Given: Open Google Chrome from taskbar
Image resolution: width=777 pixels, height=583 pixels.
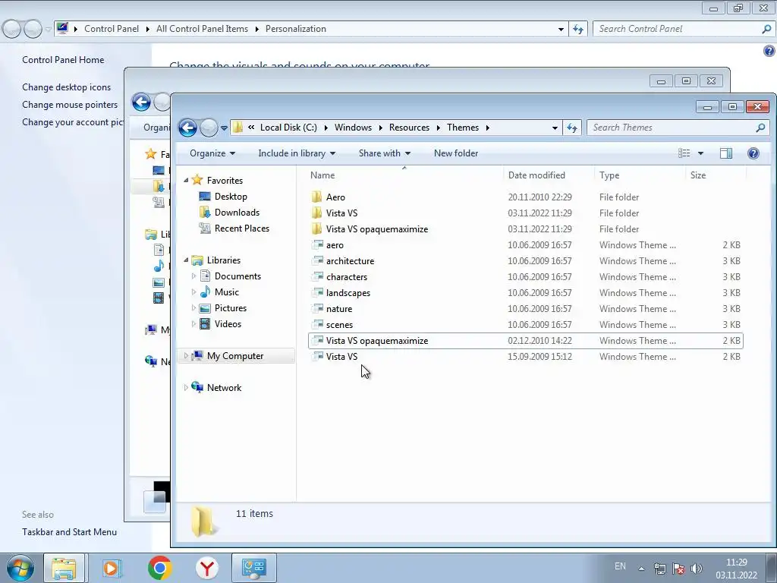Looking at the screenshot, I should point(159,568).
